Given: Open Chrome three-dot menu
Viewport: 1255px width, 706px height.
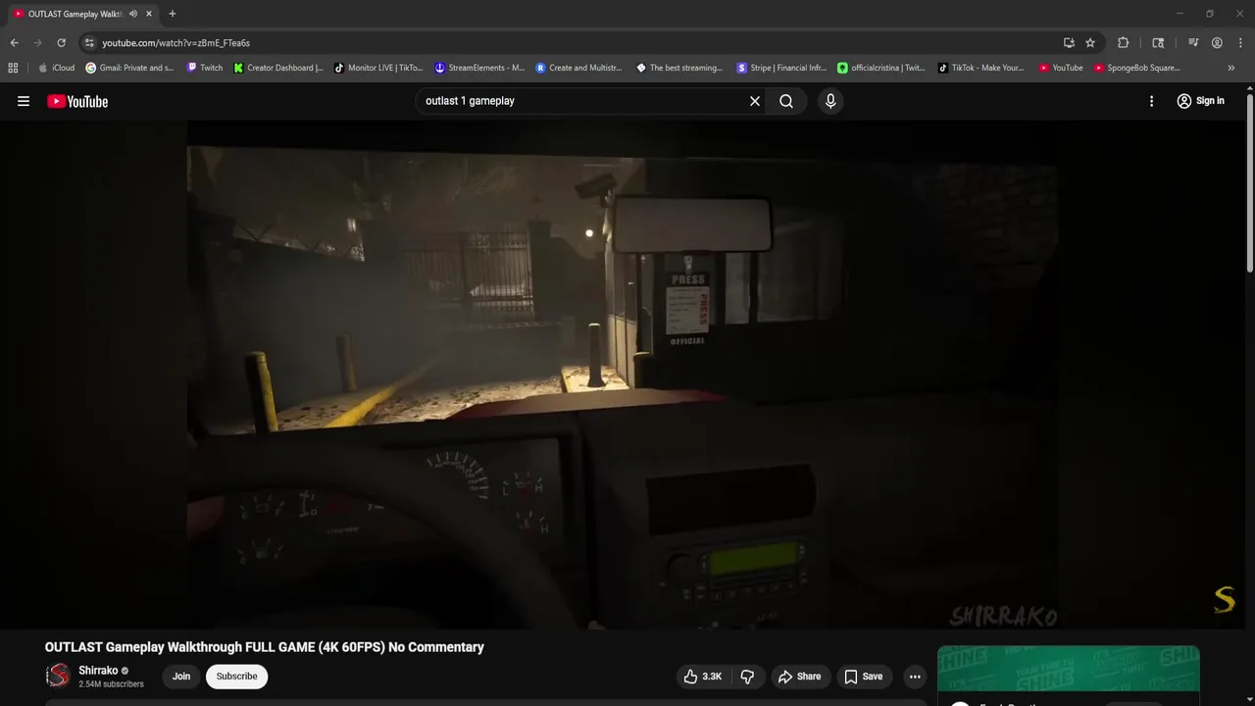Looking at the screenshot, I should [x=1240, y=43].
